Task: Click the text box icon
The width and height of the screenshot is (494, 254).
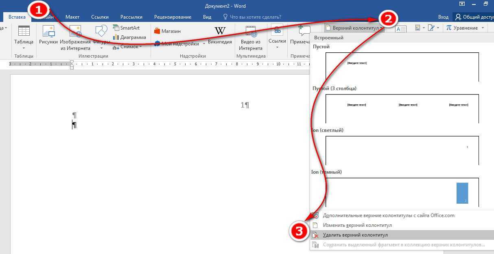Action: pos(401,29)
